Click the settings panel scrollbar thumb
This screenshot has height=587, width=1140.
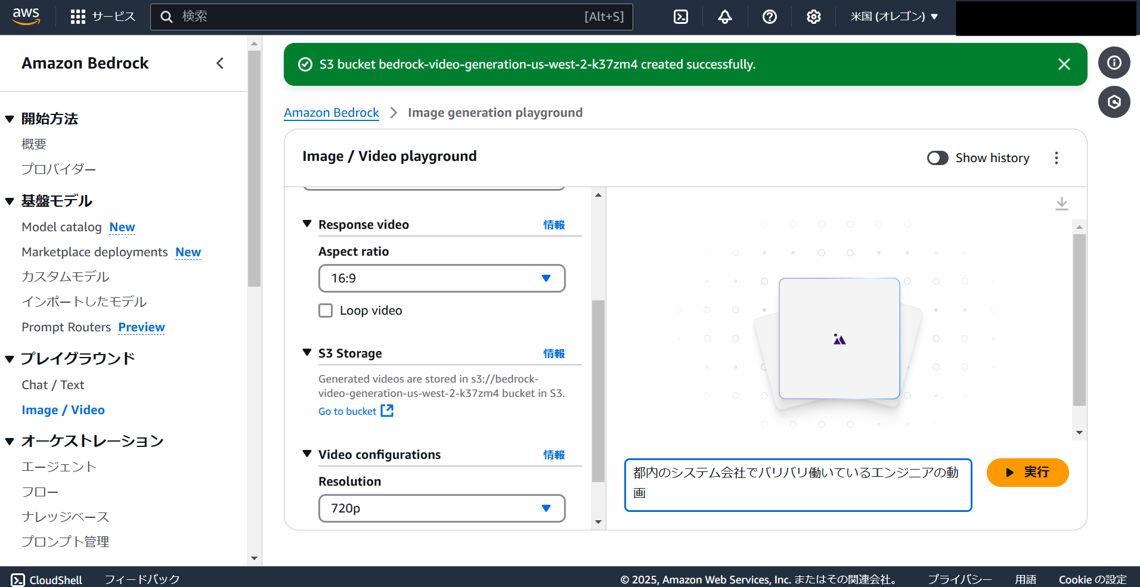point(598,391)
